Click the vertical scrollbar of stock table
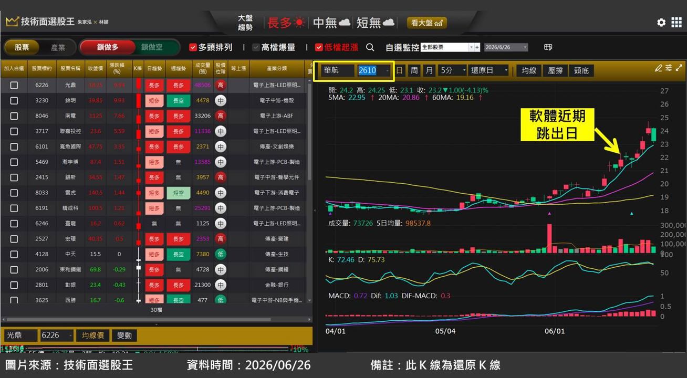The height and width of the screenshot is (378, 687). [309, 131]
